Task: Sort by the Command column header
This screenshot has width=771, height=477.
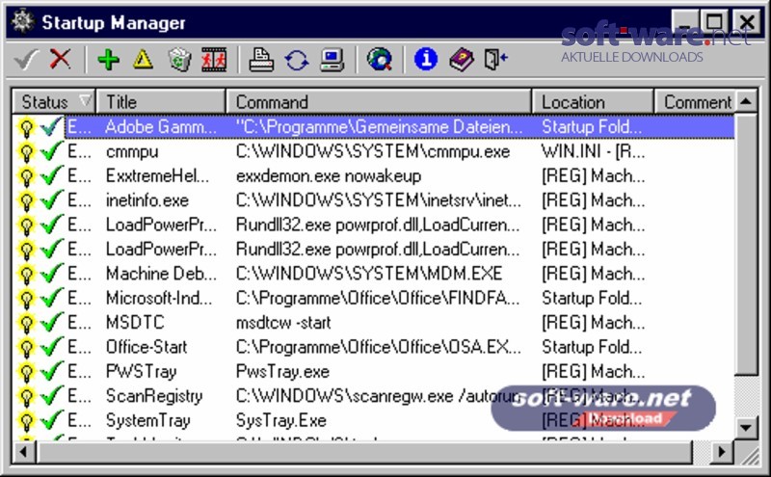Action: click(x=379, y=102)
